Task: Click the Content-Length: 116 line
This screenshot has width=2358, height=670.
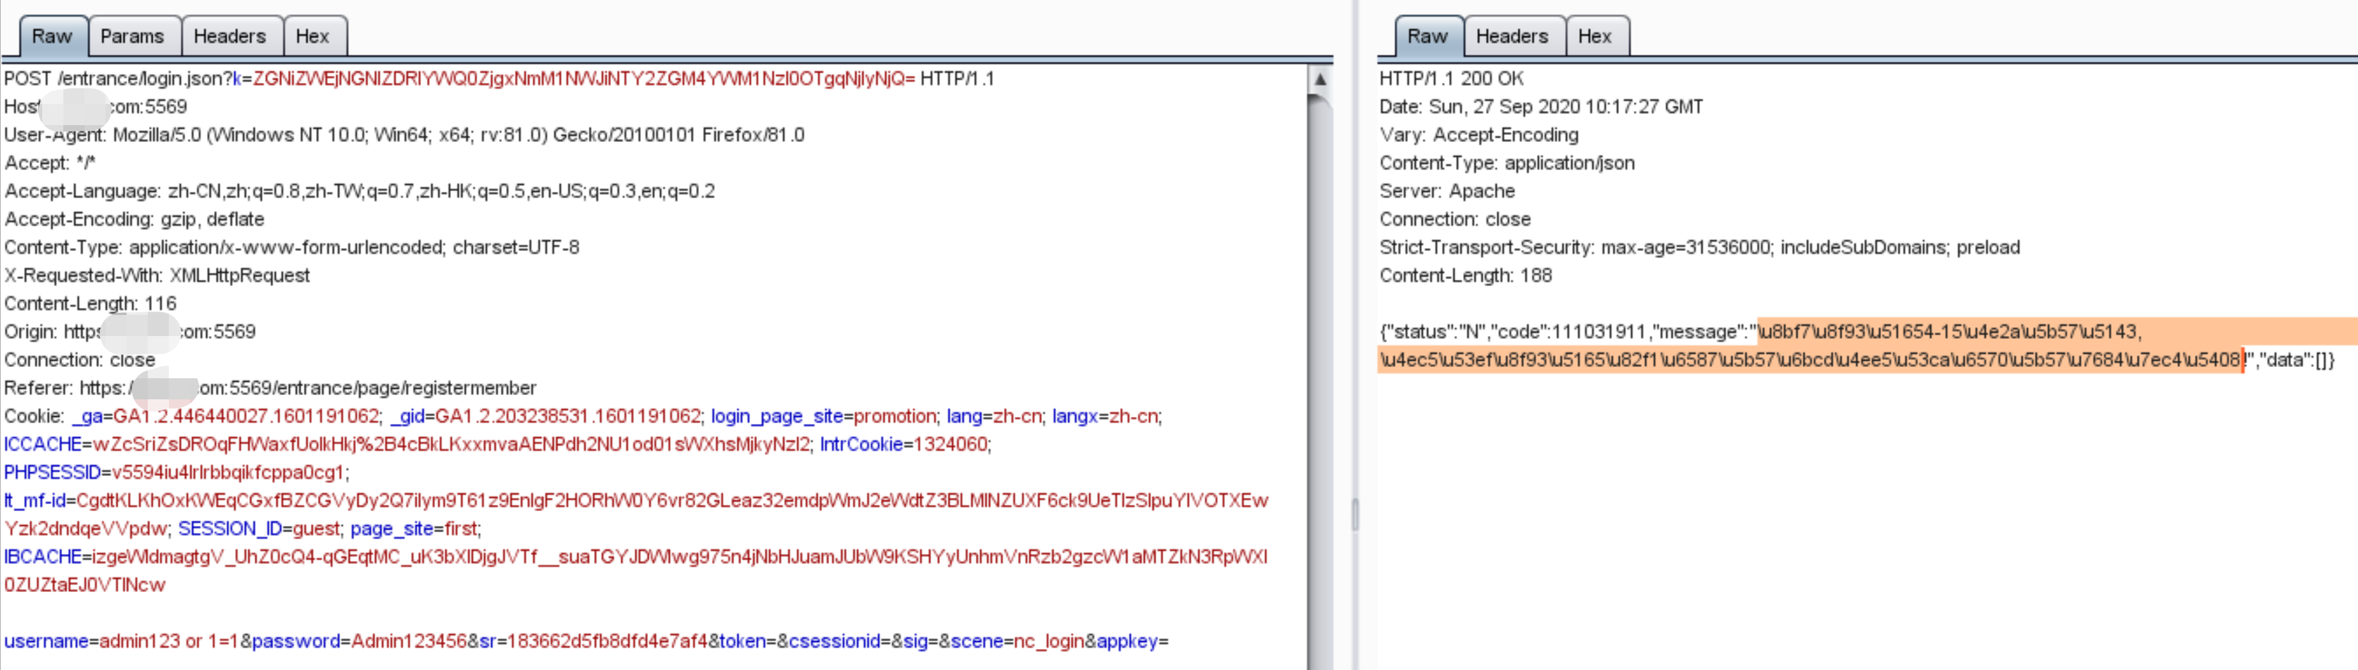Action: click(91, 304)
